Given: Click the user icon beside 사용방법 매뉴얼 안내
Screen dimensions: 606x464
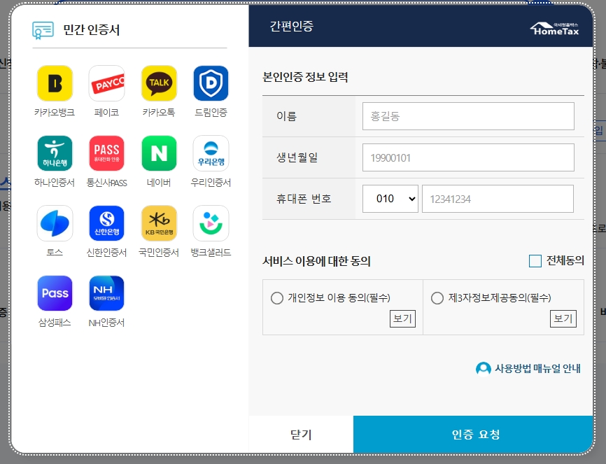Looking at the screenshot, I should point(483,369).
